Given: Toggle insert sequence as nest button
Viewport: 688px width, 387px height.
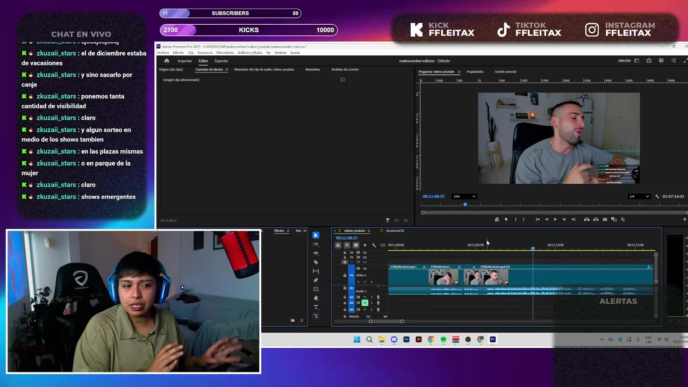Looking at the screenshot, I should tap(338, 245).
